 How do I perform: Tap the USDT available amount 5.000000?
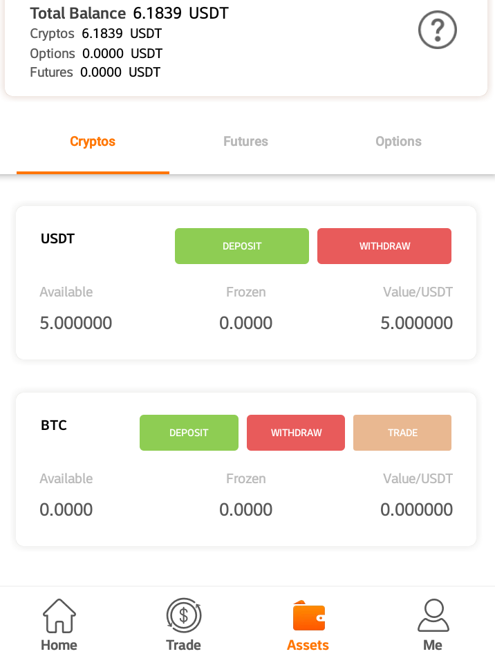click(76, 324)
